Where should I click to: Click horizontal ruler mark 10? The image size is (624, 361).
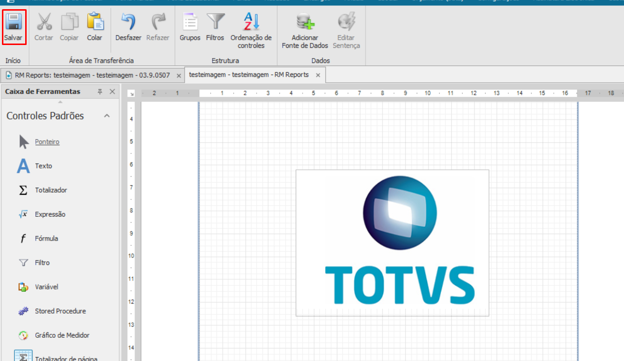(x=427, y=93)
